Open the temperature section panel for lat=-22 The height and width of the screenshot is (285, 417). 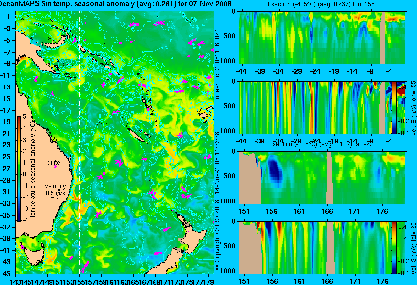(322, 178)
